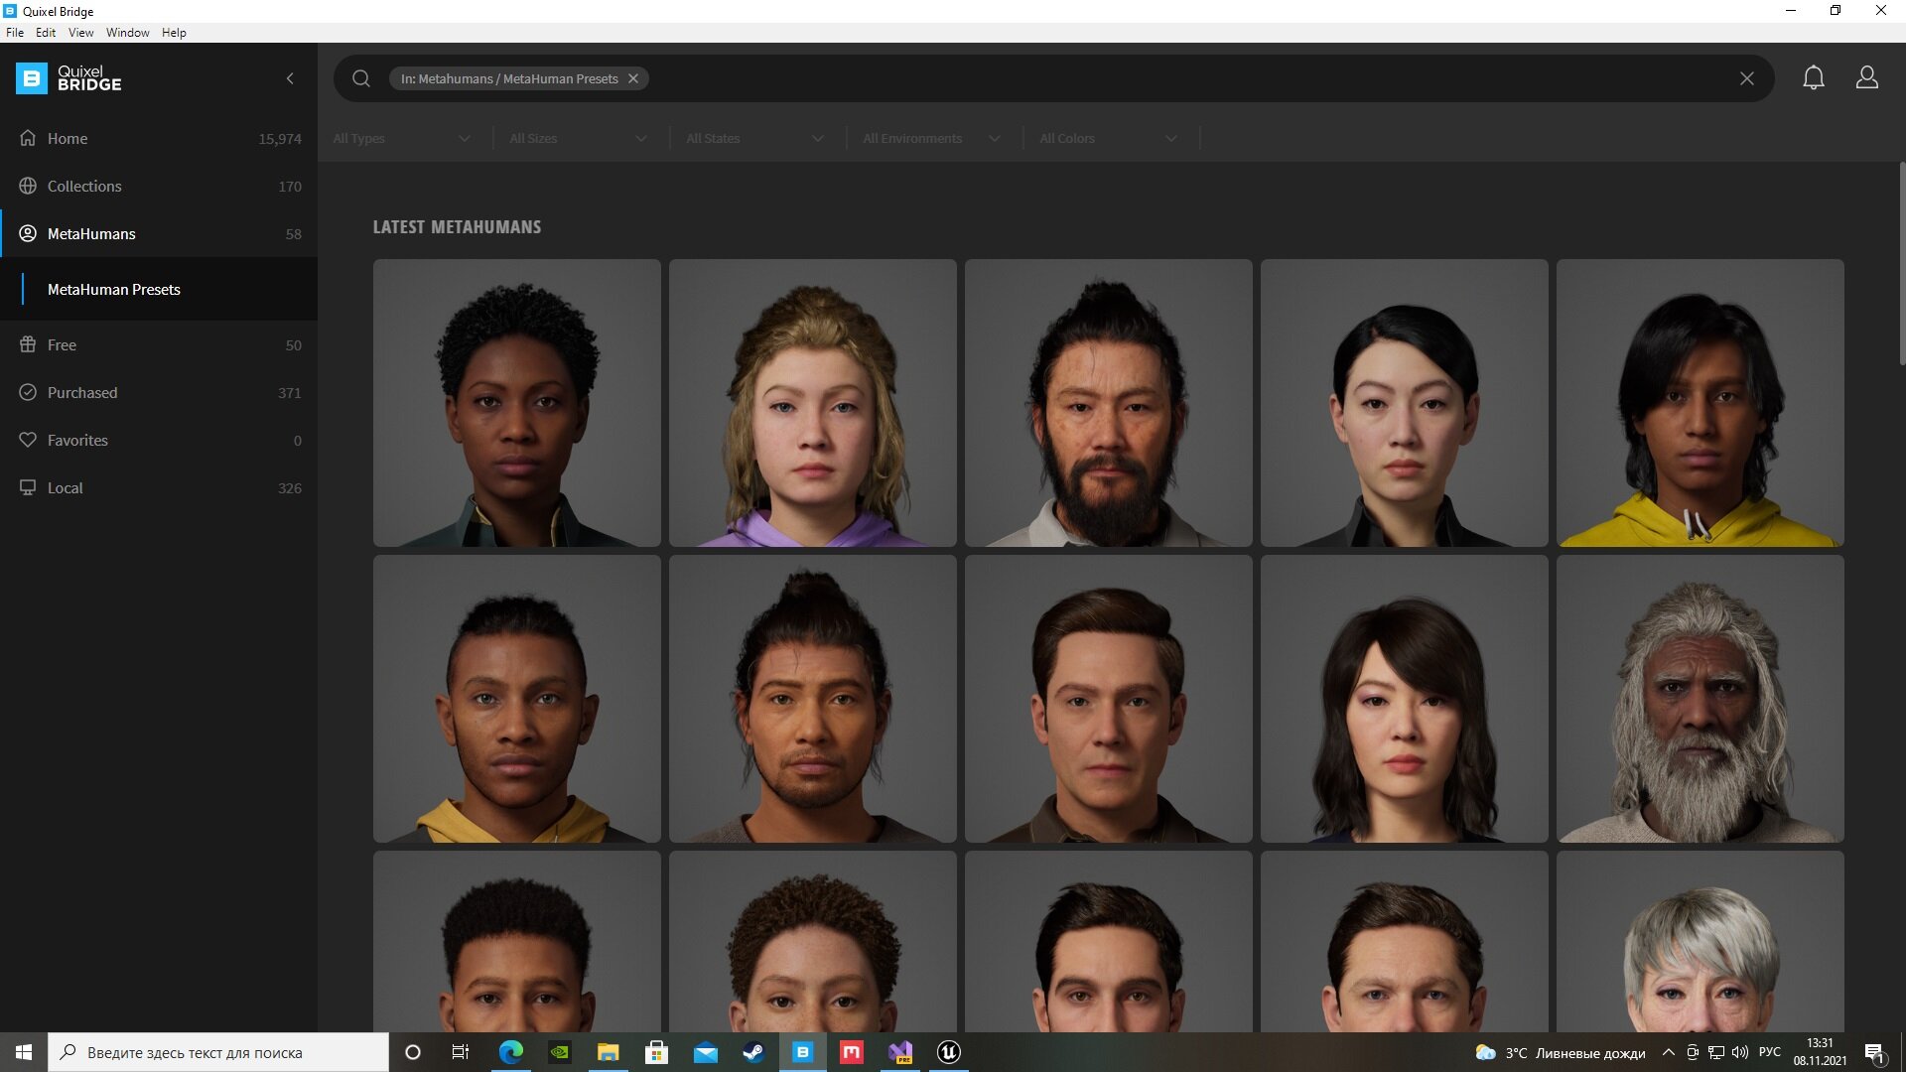The width and height of the screenshot is (1906, 1072).
Task: Select the bearded man with top knot
Action: [1109, 403]
